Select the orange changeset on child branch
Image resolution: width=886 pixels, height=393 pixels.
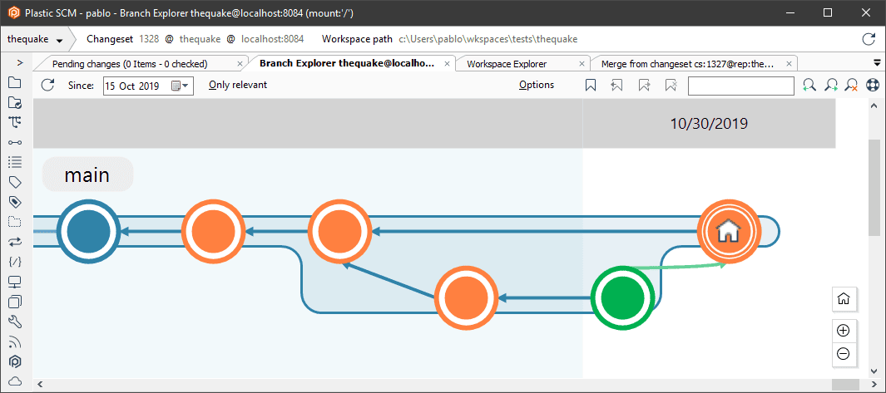466,297
